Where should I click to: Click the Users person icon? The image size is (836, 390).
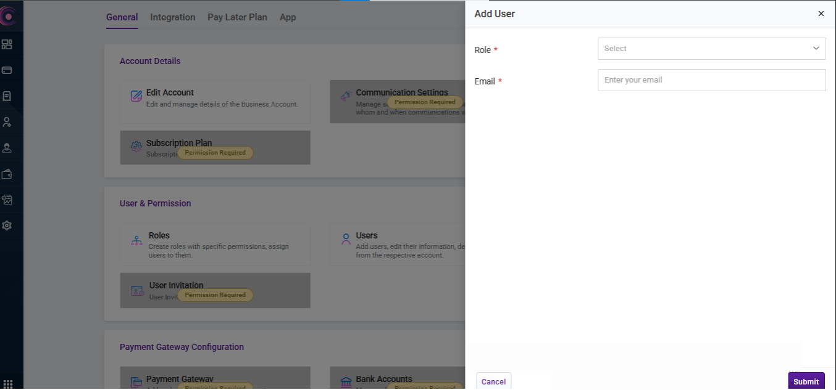click(346, 240)
